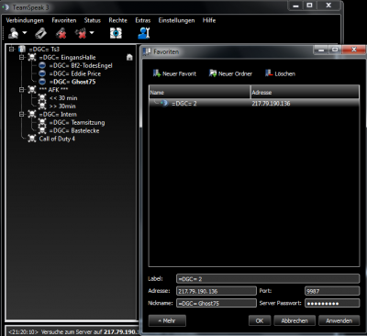Click the Favoriten window title icon
367x336 pixels.
(x=147, y=51)
